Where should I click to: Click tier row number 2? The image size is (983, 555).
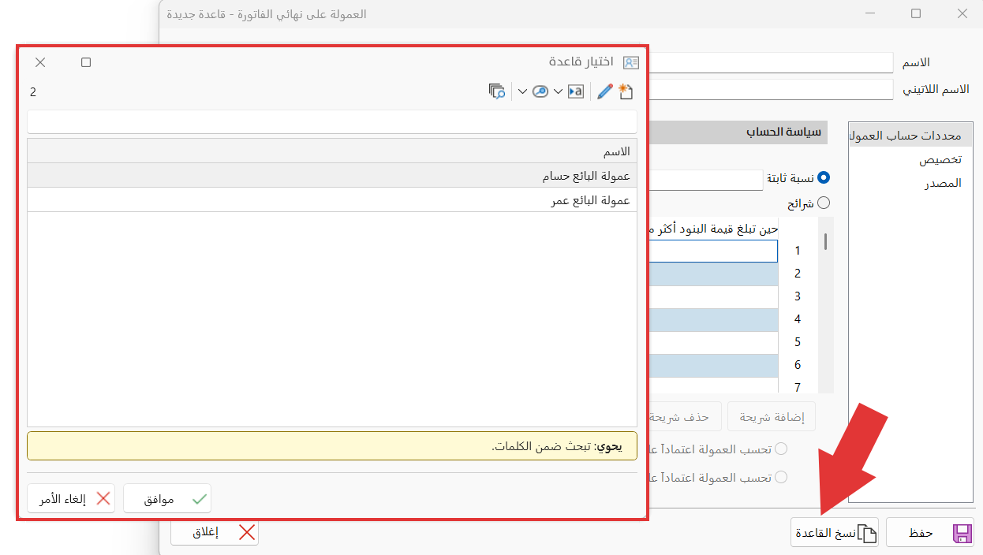coord(798,274)
